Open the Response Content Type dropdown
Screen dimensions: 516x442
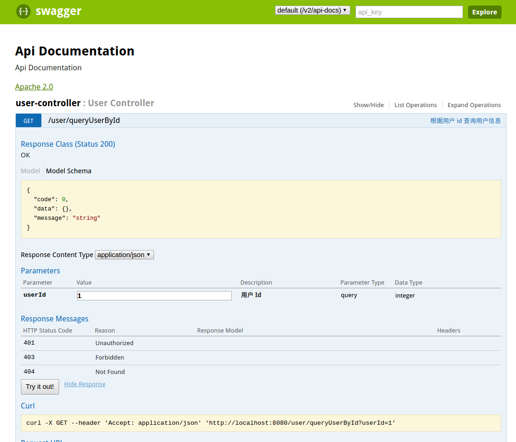click(x=124, y=255)
